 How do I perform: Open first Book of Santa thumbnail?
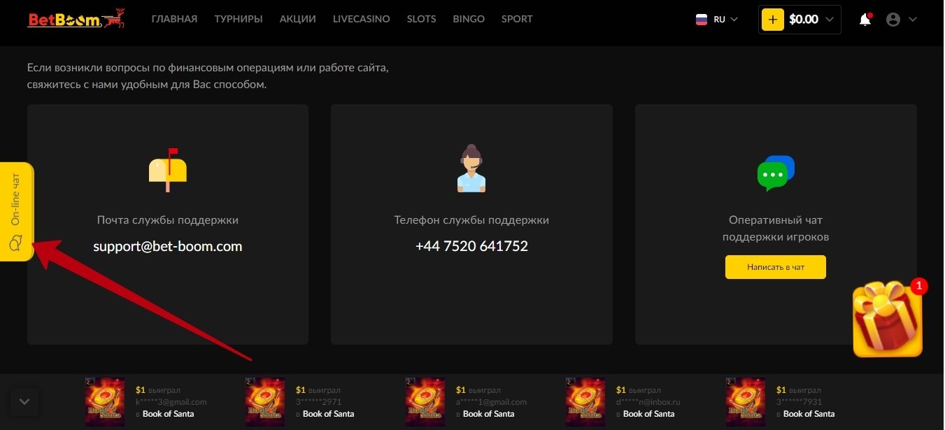click(x=105, y=402)
